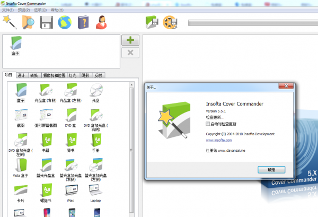Switch to the 摄像机和位置 tab
This screenshot has width=318, height=217.
pos(54,75)
